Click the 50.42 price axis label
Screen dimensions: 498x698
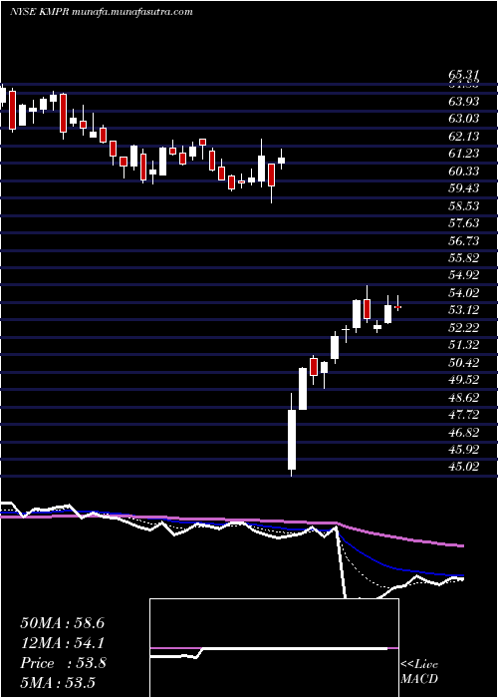pos(463,362)
